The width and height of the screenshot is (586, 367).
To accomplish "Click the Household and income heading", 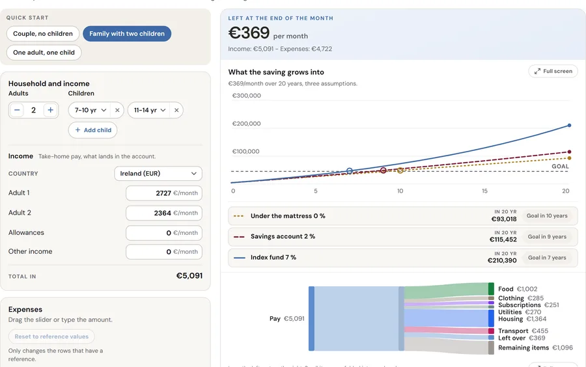I will tap(49, 84).
